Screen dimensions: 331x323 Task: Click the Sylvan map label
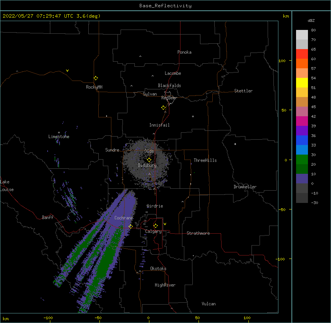[150, 94]
